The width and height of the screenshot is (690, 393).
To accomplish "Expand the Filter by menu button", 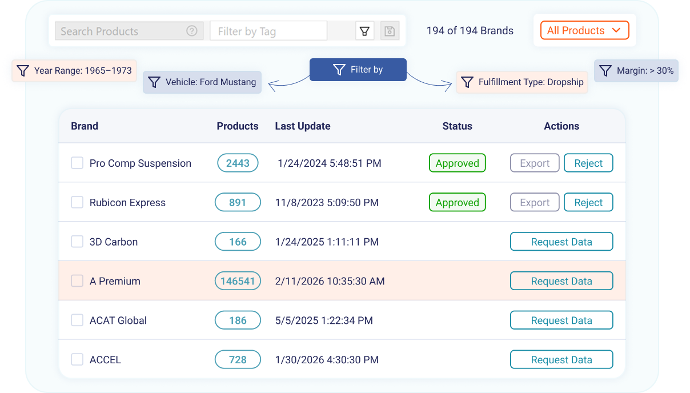I will 358,70.
